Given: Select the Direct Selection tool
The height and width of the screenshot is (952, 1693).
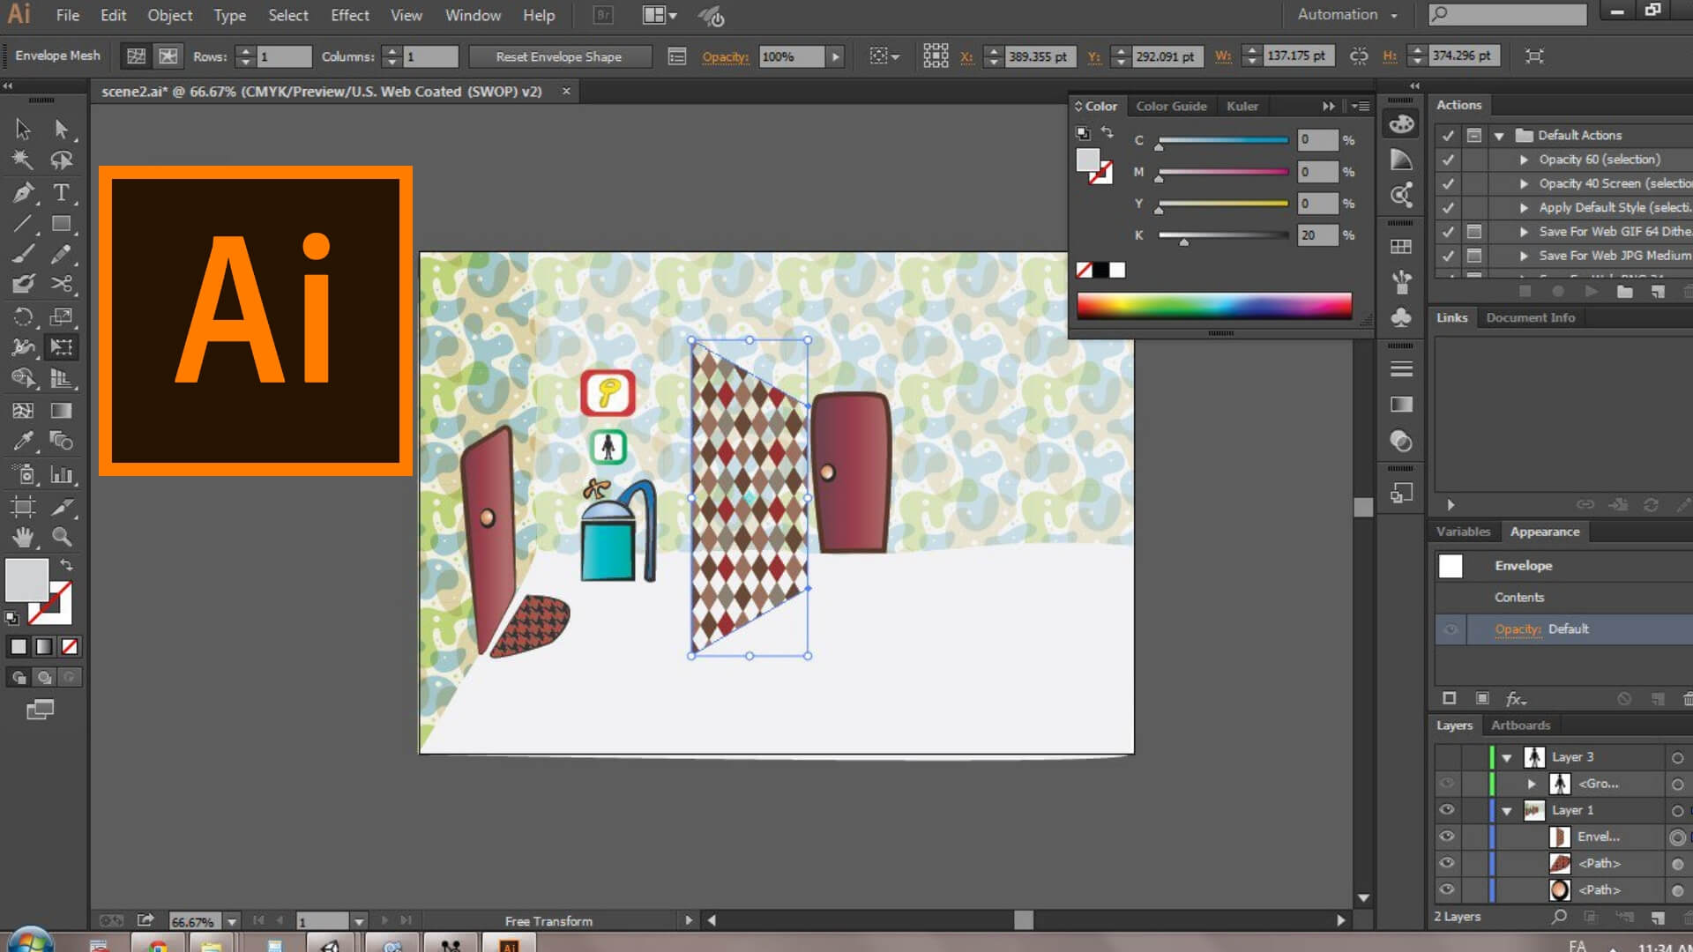Looking at the screenshot, I should (x=62, y=127).
